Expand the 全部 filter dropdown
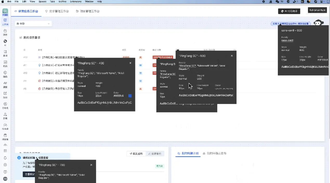 point(33,24)
